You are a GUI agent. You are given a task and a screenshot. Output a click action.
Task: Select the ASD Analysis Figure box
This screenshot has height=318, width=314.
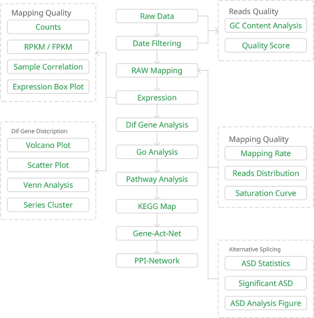(x=266, y=303)
